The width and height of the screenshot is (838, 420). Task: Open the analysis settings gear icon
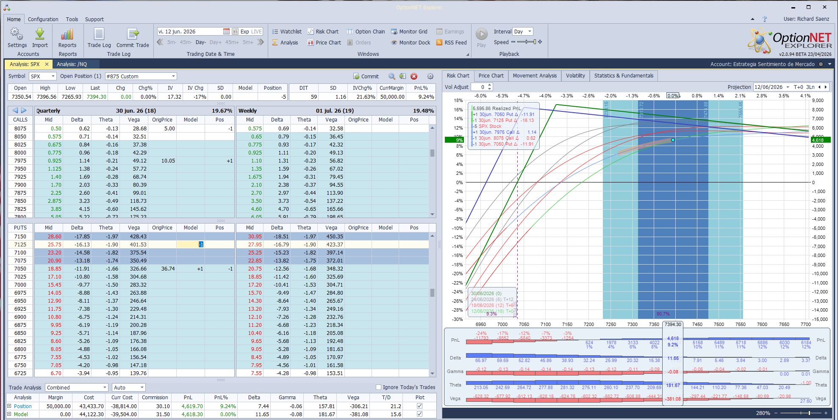point(430,76)
